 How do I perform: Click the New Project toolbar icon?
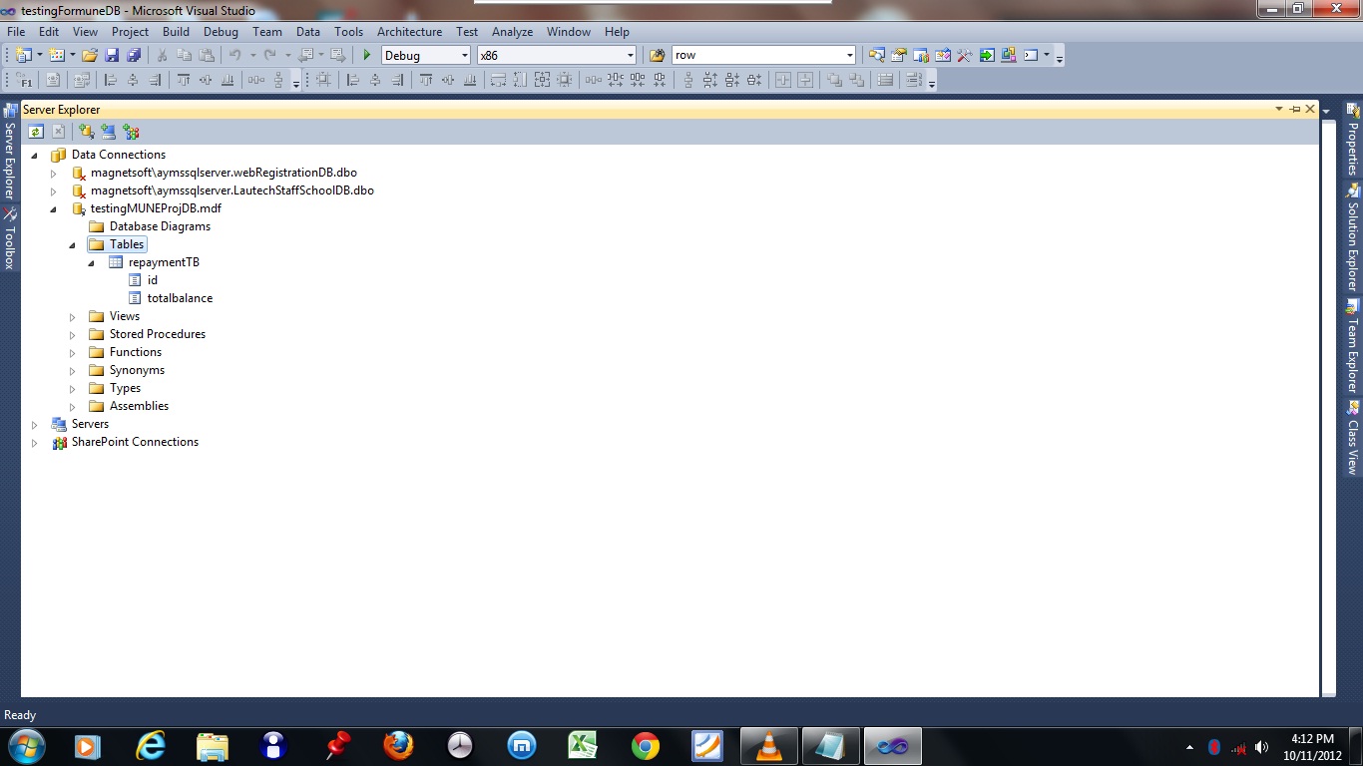pyautogui.click(x=23, y=55)
